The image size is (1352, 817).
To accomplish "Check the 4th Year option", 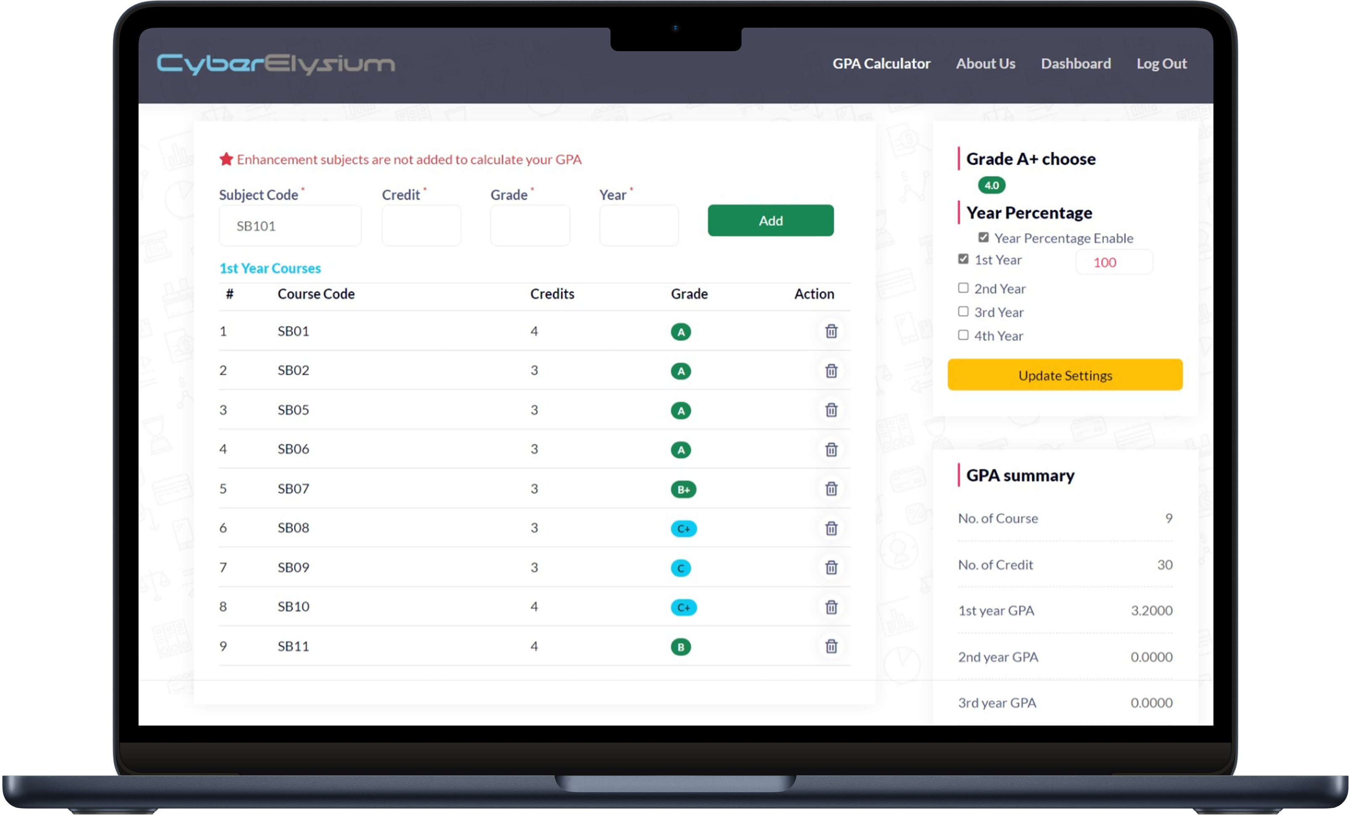I will tap(963, 335).
